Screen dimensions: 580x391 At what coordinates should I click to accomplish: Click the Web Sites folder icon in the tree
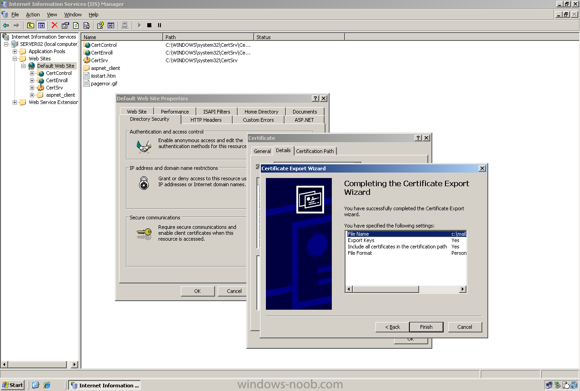[x=23, y=59]
